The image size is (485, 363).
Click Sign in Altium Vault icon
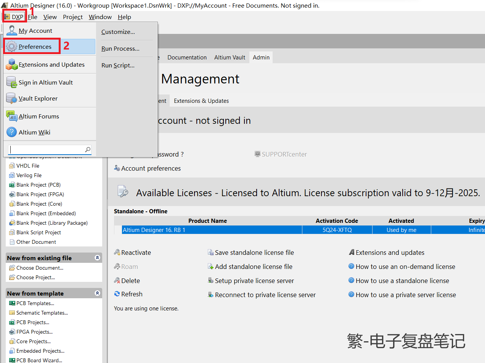point(12,82)
